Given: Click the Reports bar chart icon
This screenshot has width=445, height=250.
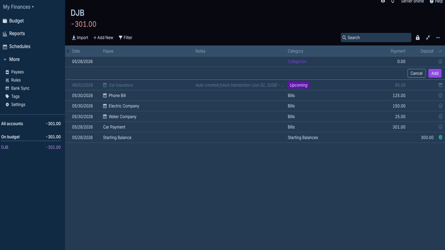Looking at the screenshot, I should coord(5,34).
